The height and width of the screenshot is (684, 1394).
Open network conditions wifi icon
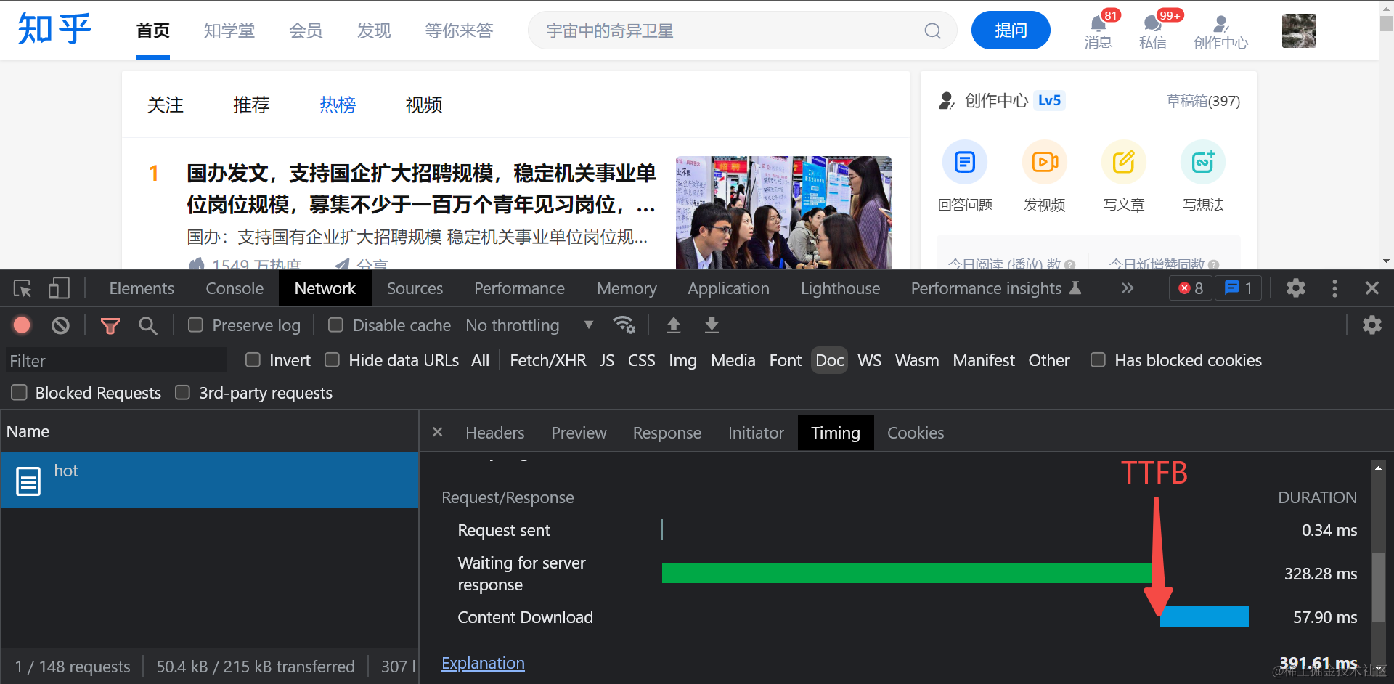624,325
